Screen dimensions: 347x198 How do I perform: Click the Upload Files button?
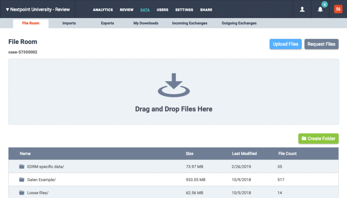(285, 44)
